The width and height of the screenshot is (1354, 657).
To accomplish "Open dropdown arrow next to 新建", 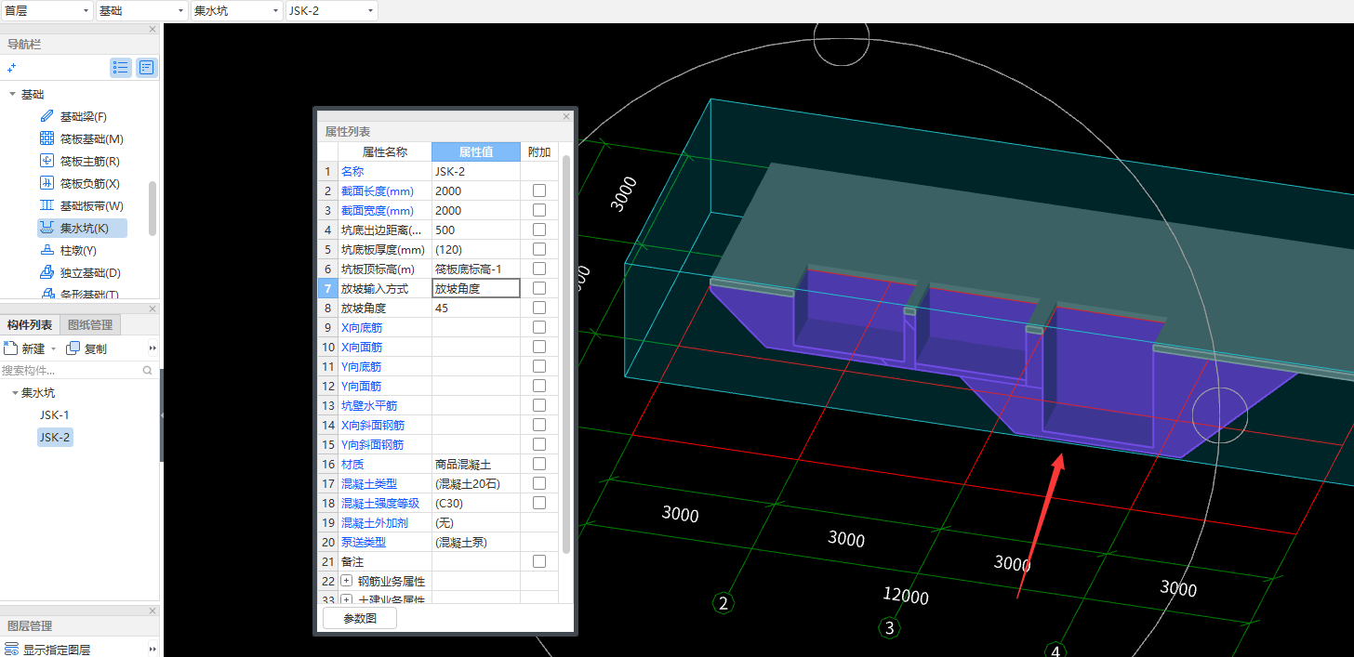I will point(53,348).
